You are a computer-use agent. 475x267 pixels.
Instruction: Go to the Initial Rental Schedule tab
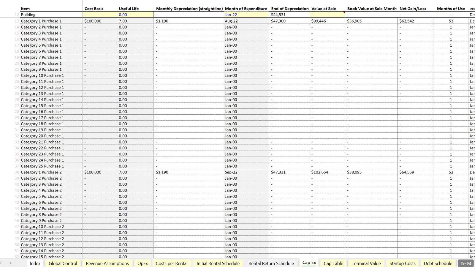click(218, 263)
